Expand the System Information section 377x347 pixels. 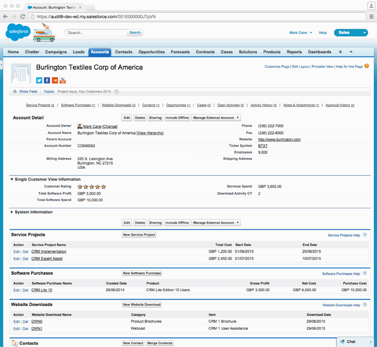12,212
